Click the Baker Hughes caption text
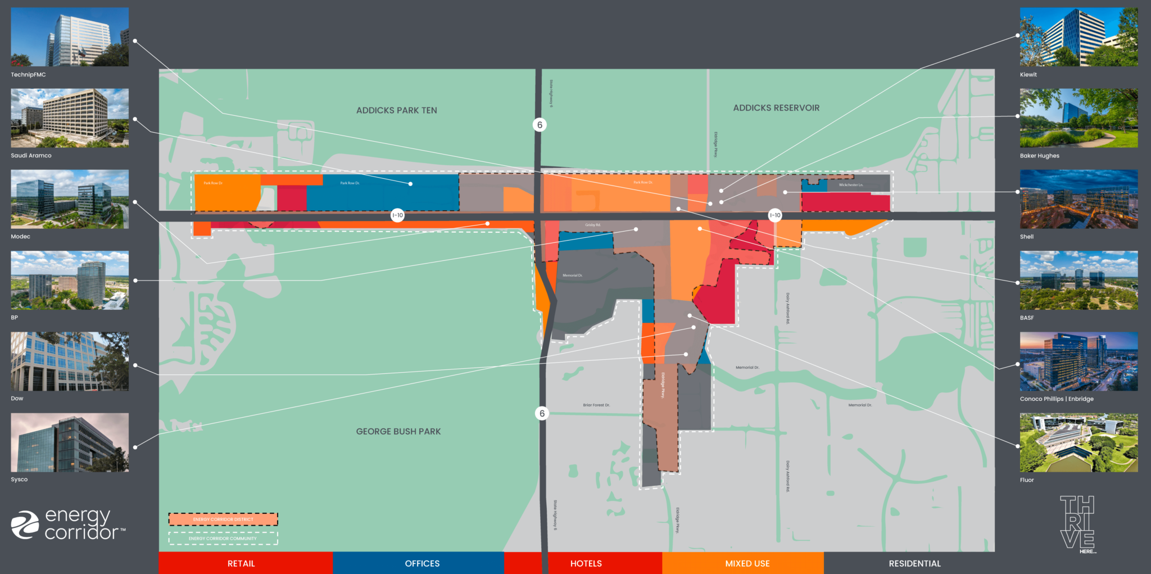Screen dimensions: 1151x574 point(1040,156)
